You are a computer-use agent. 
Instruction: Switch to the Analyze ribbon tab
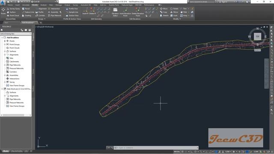click(43, 5)
